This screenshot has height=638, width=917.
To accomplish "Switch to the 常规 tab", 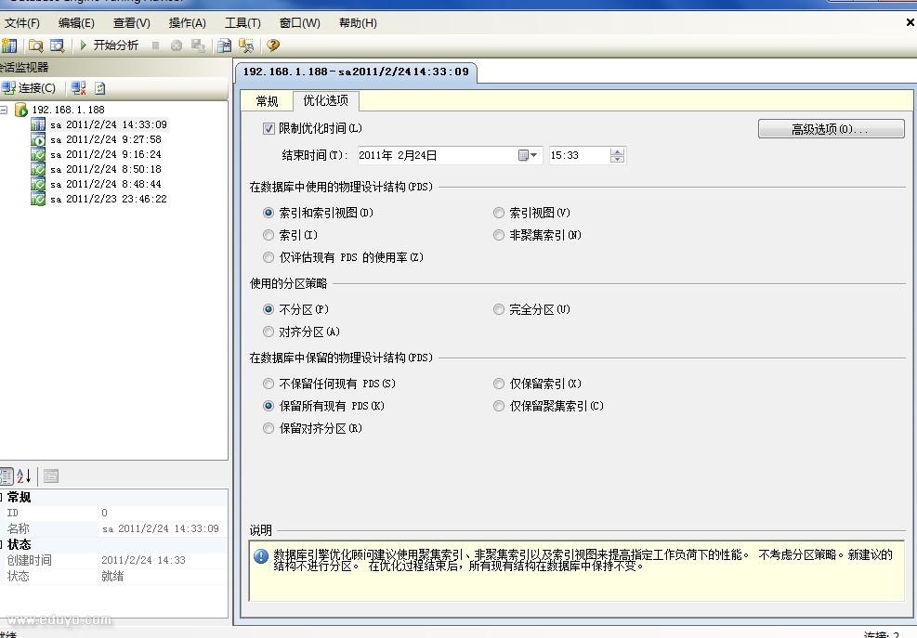I will (267, 101).
